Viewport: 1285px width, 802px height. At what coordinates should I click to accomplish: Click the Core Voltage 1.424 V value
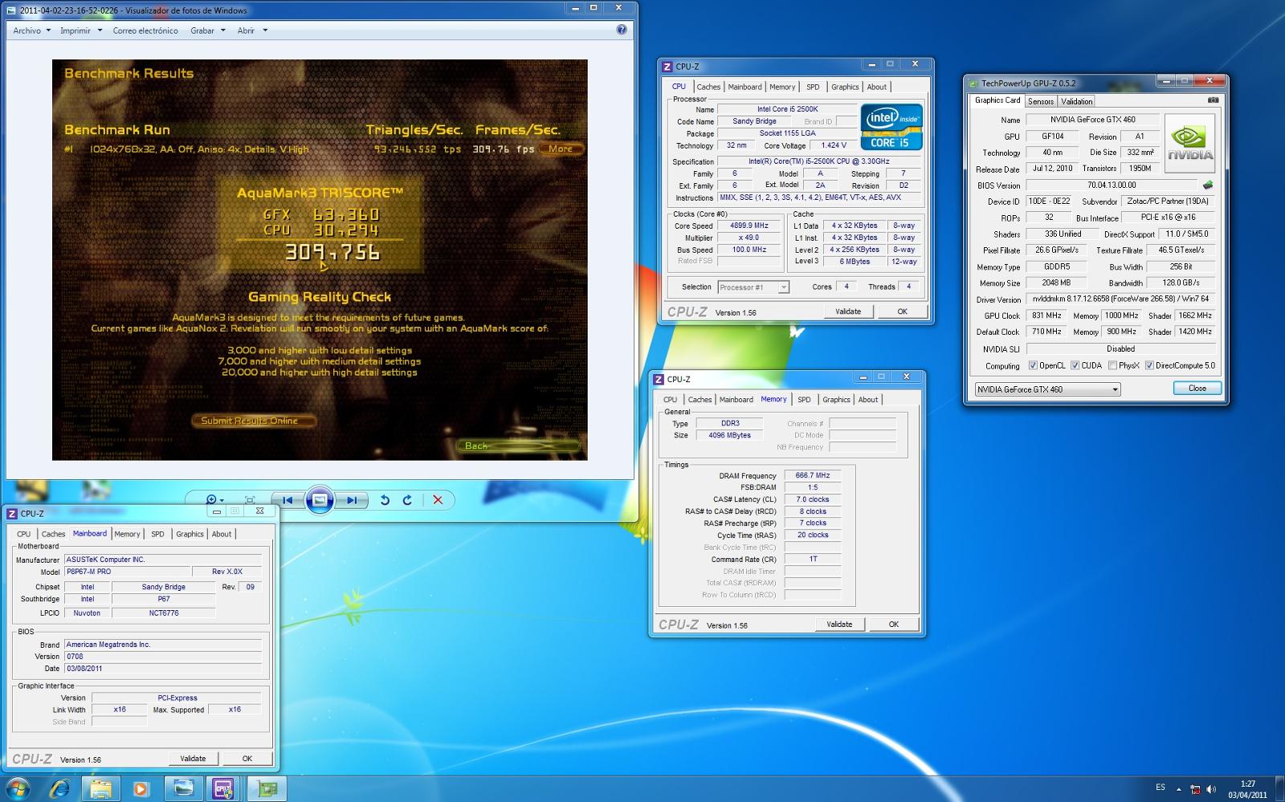coord(832,145)
